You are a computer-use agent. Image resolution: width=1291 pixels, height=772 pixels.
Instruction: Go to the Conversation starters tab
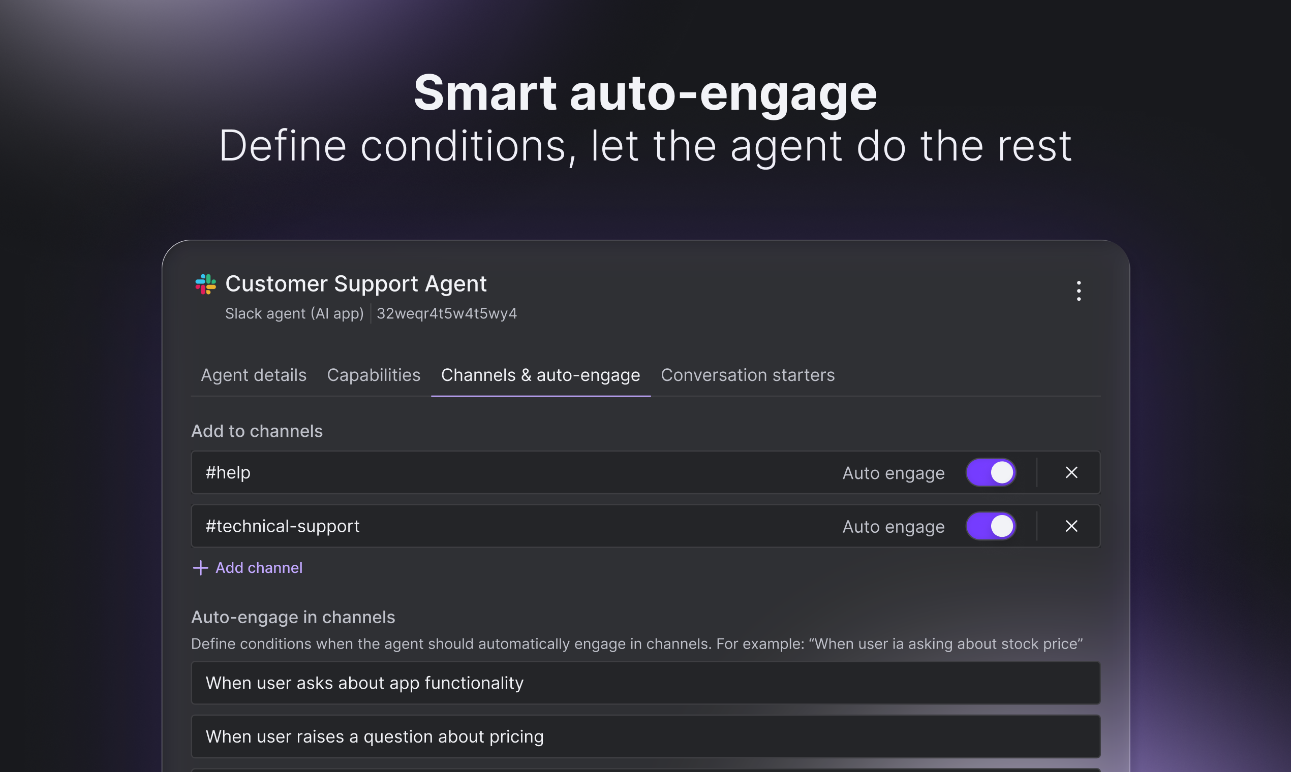748,375
